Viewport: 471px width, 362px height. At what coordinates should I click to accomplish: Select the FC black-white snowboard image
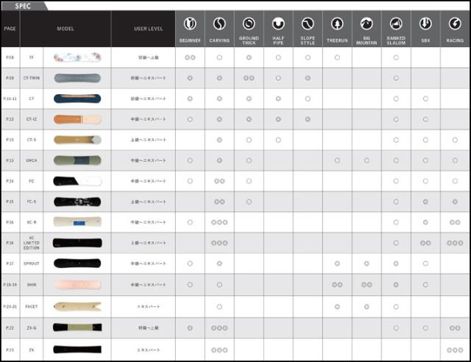point(77,181)
